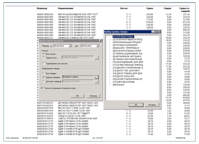The height and width of the screenshot is (144, 199).
Task: Click browse button next to Группа касс field
Action: [96, 58]
